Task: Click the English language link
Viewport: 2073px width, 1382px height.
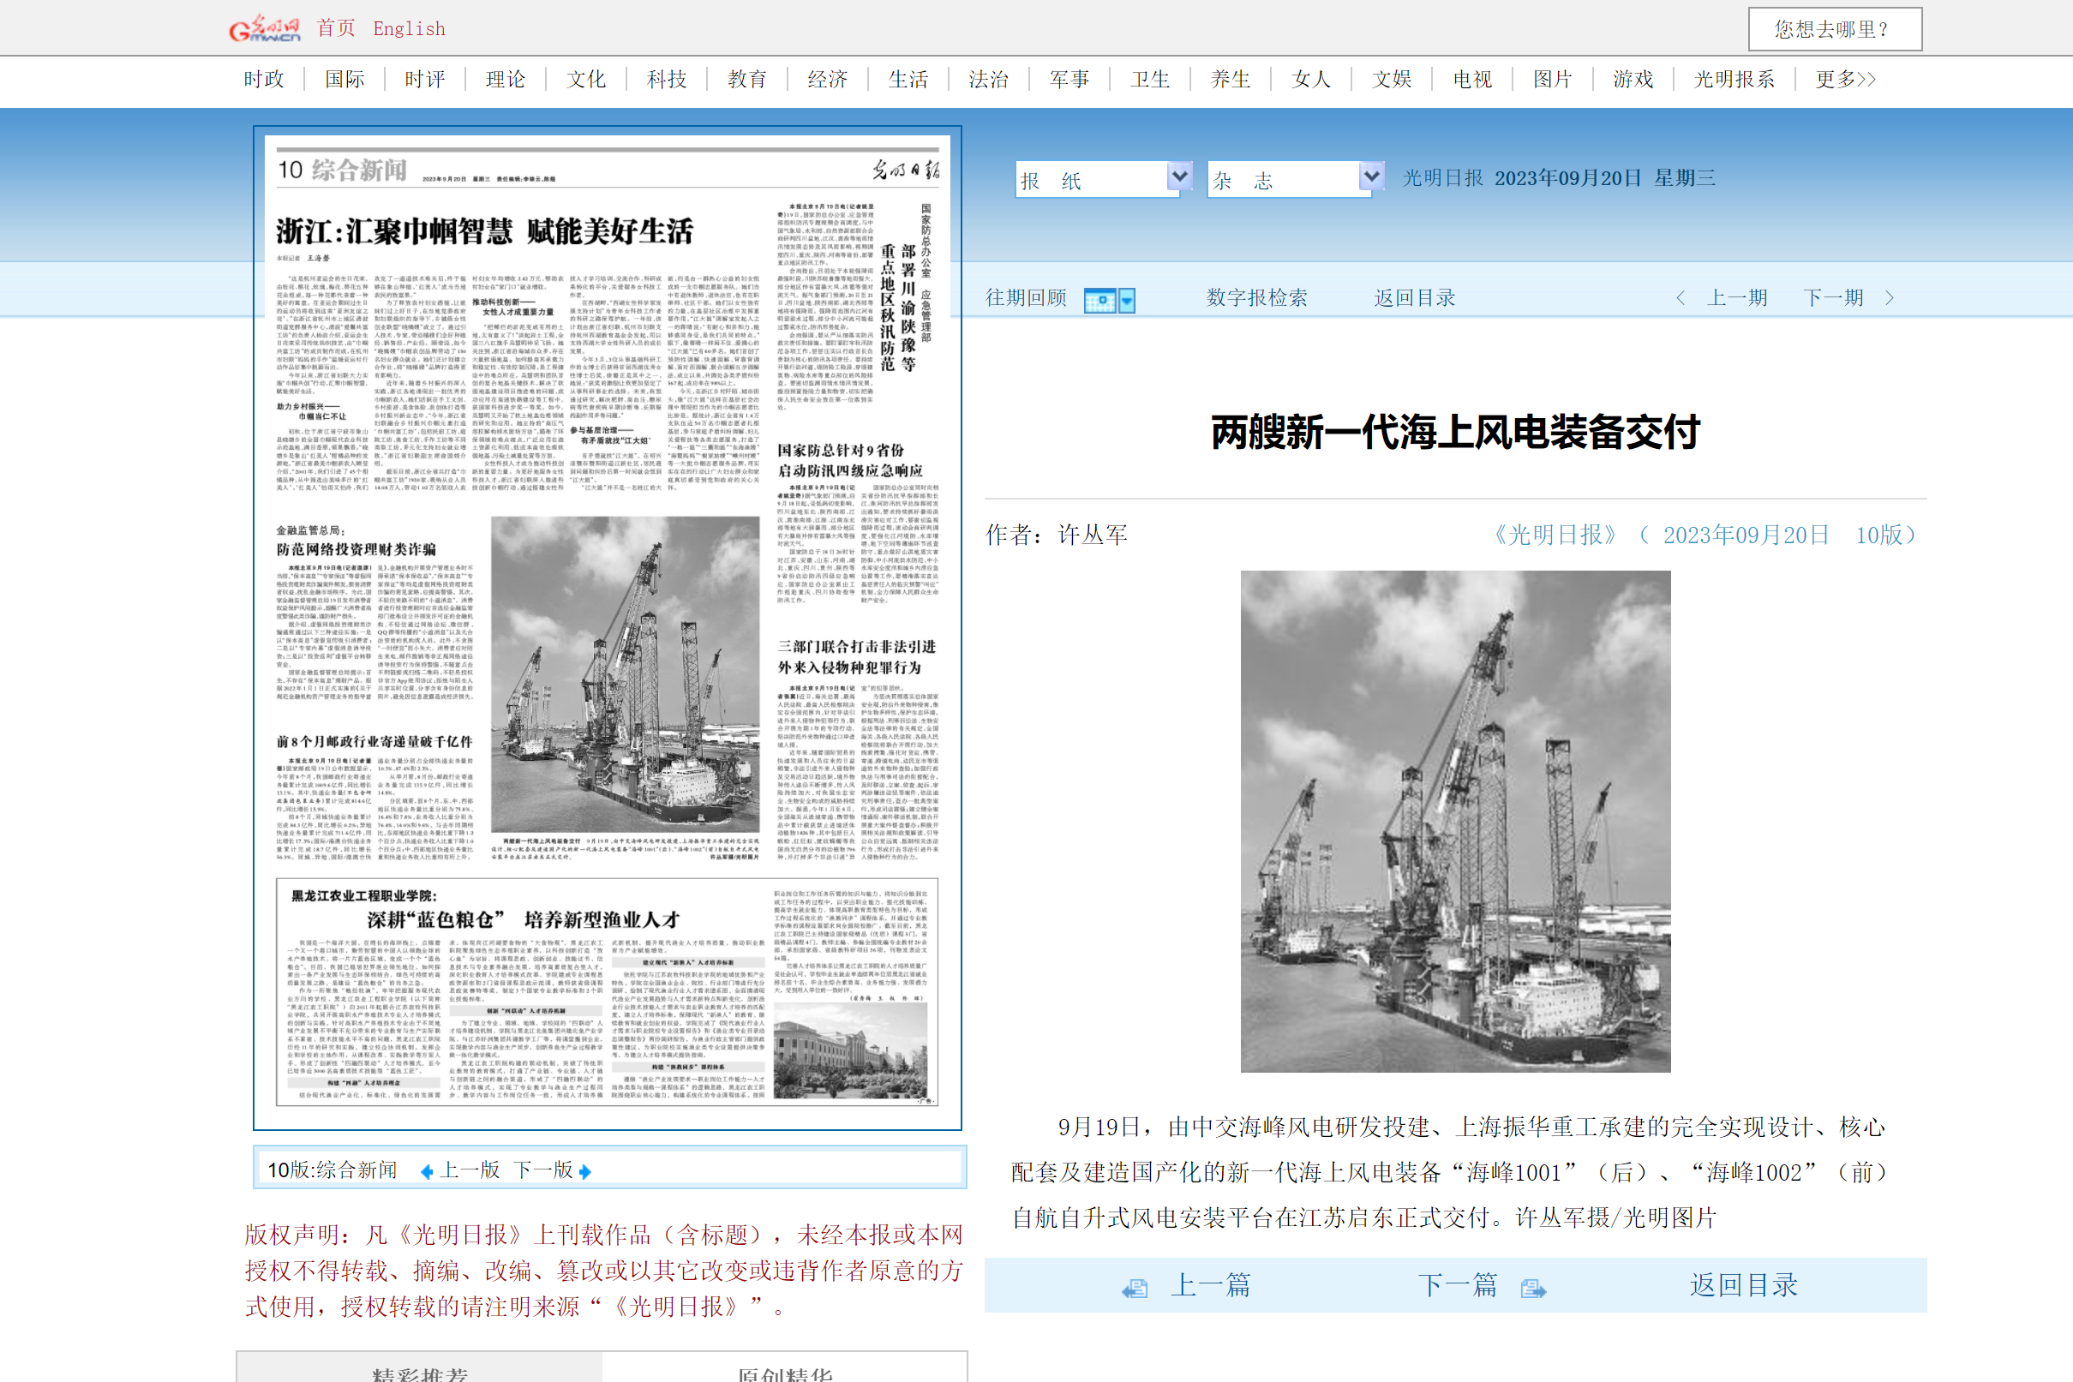Action: [x=409, y=29]
